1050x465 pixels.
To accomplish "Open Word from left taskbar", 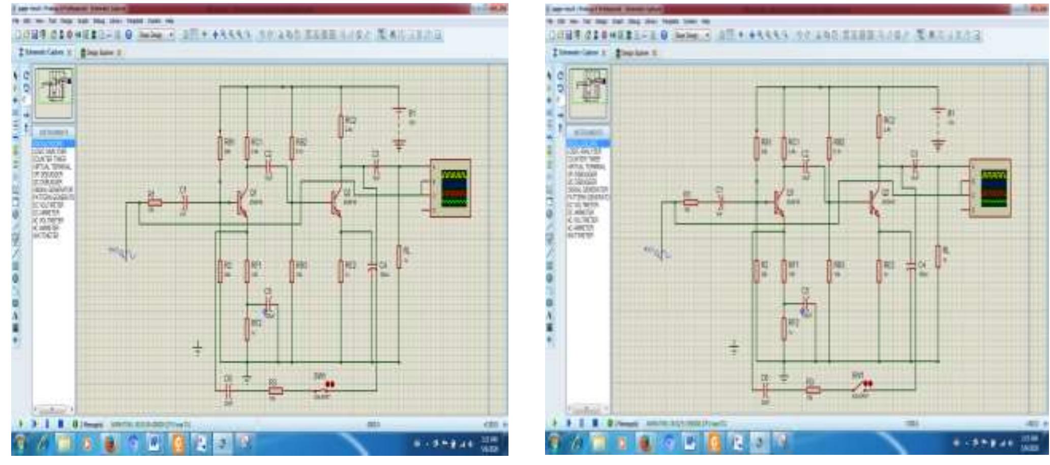I will [155, 444].
